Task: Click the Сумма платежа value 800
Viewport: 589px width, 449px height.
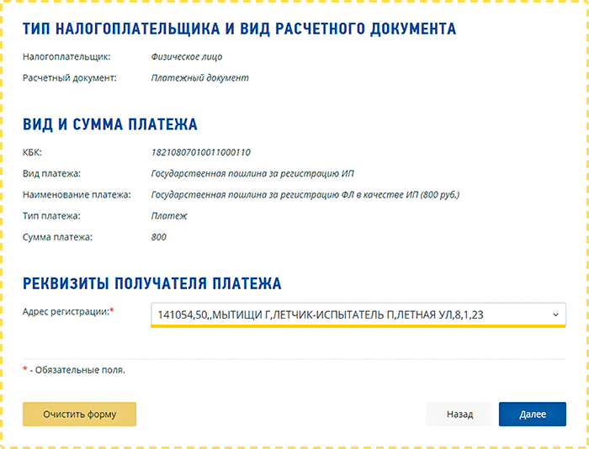Action: click(x=158, y=237)
